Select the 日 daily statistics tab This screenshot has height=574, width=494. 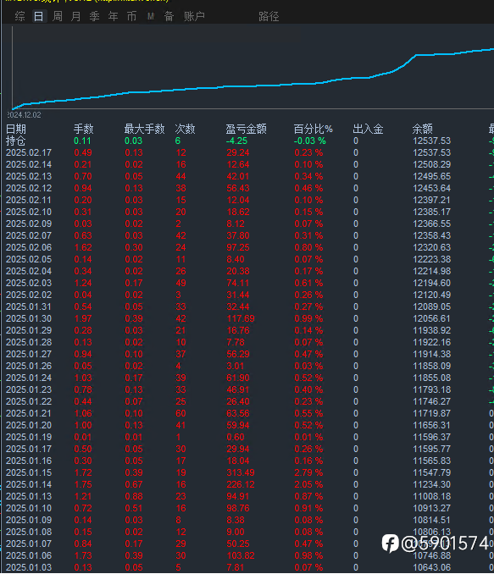point(39,16)
